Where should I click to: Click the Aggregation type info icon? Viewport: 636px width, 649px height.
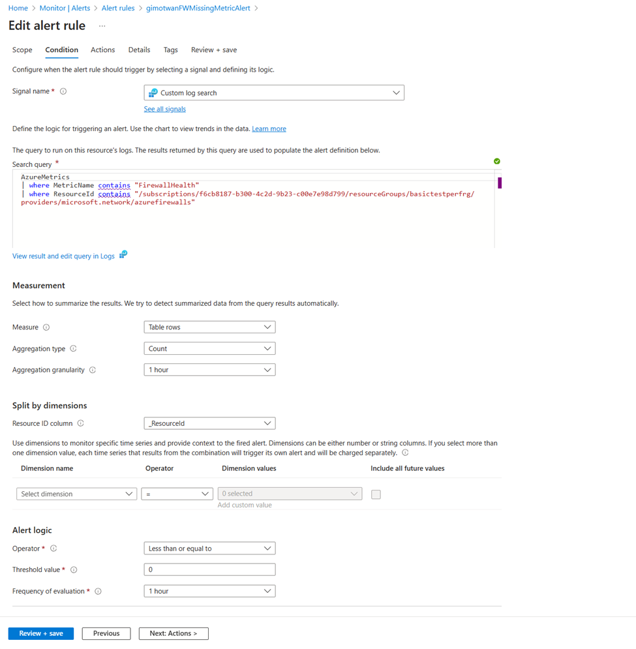click(x=73, y=348)
